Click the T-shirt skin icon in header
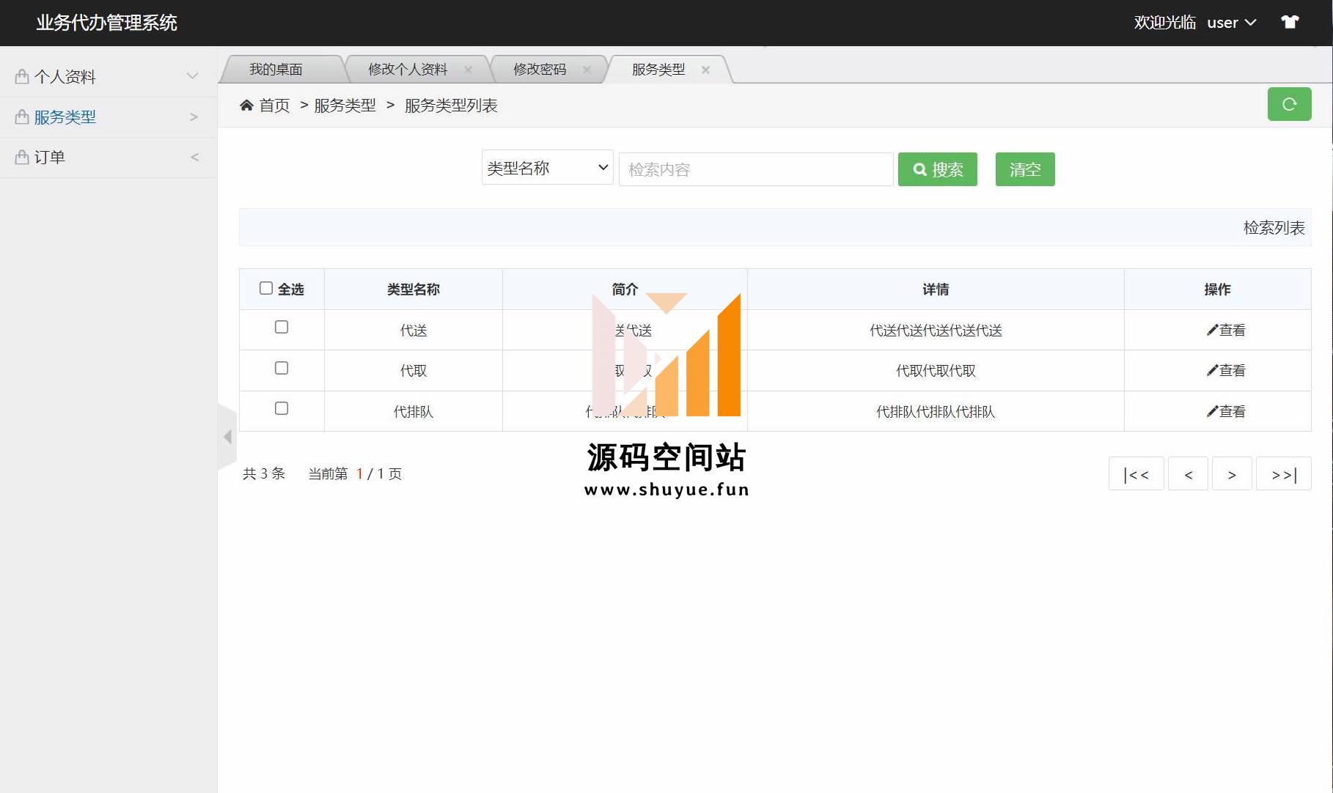Screen dimensions: 1333x793 tap(1290, 22)
